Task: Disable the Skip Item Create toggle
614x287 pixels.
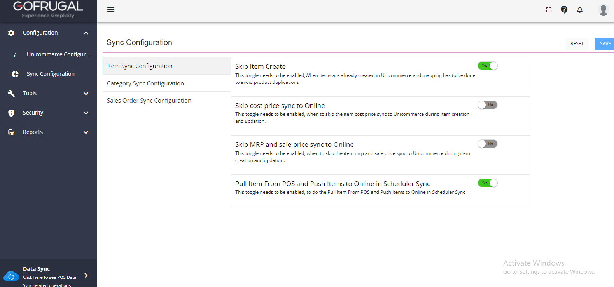Action: click(488, 66)
